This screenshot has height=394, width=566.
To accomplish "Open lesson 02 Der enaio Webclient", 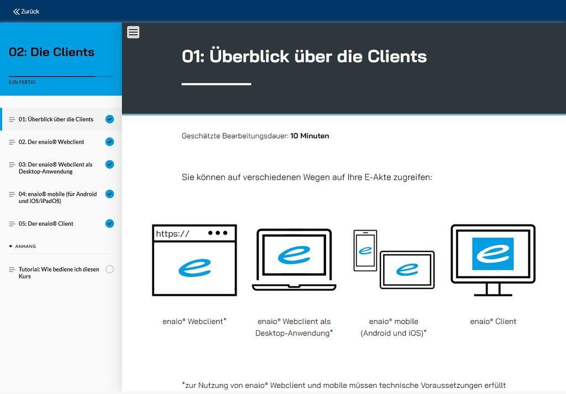I will pyautogui.click(x=51, y=142).
